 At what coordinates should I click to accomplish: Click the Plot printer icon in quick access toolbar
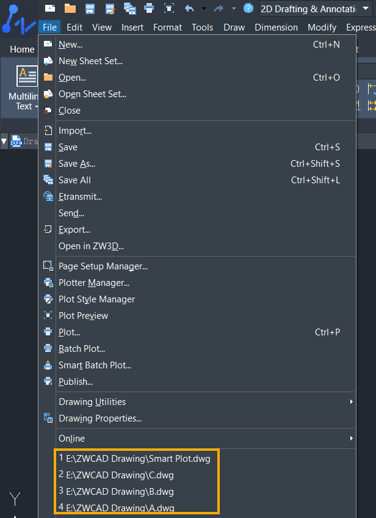tap(149, 9)
